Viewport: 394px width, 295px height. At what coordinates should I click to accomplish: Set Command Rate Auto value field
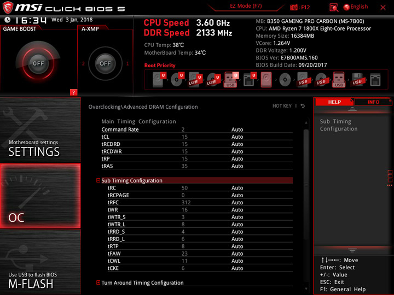click(x=237, y=129)
